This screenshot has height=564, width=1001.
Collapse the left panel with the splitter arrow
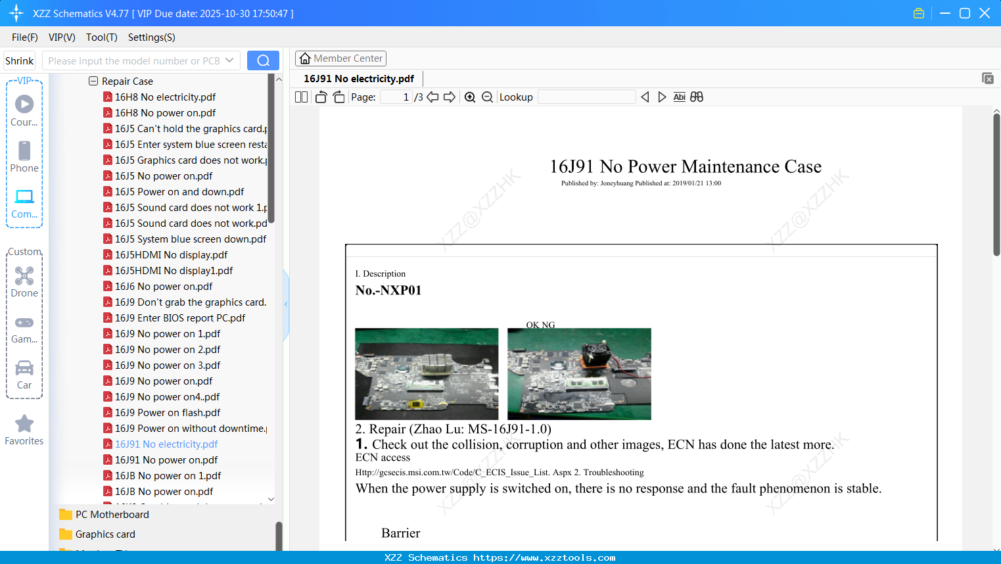286,304
